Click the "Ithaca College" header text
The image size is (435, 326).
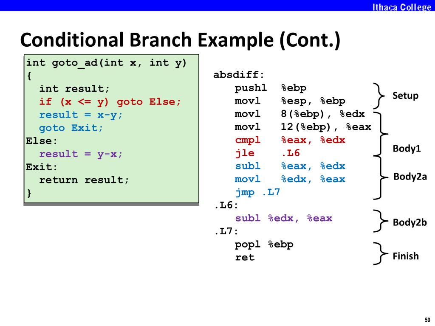click(401, 7)
